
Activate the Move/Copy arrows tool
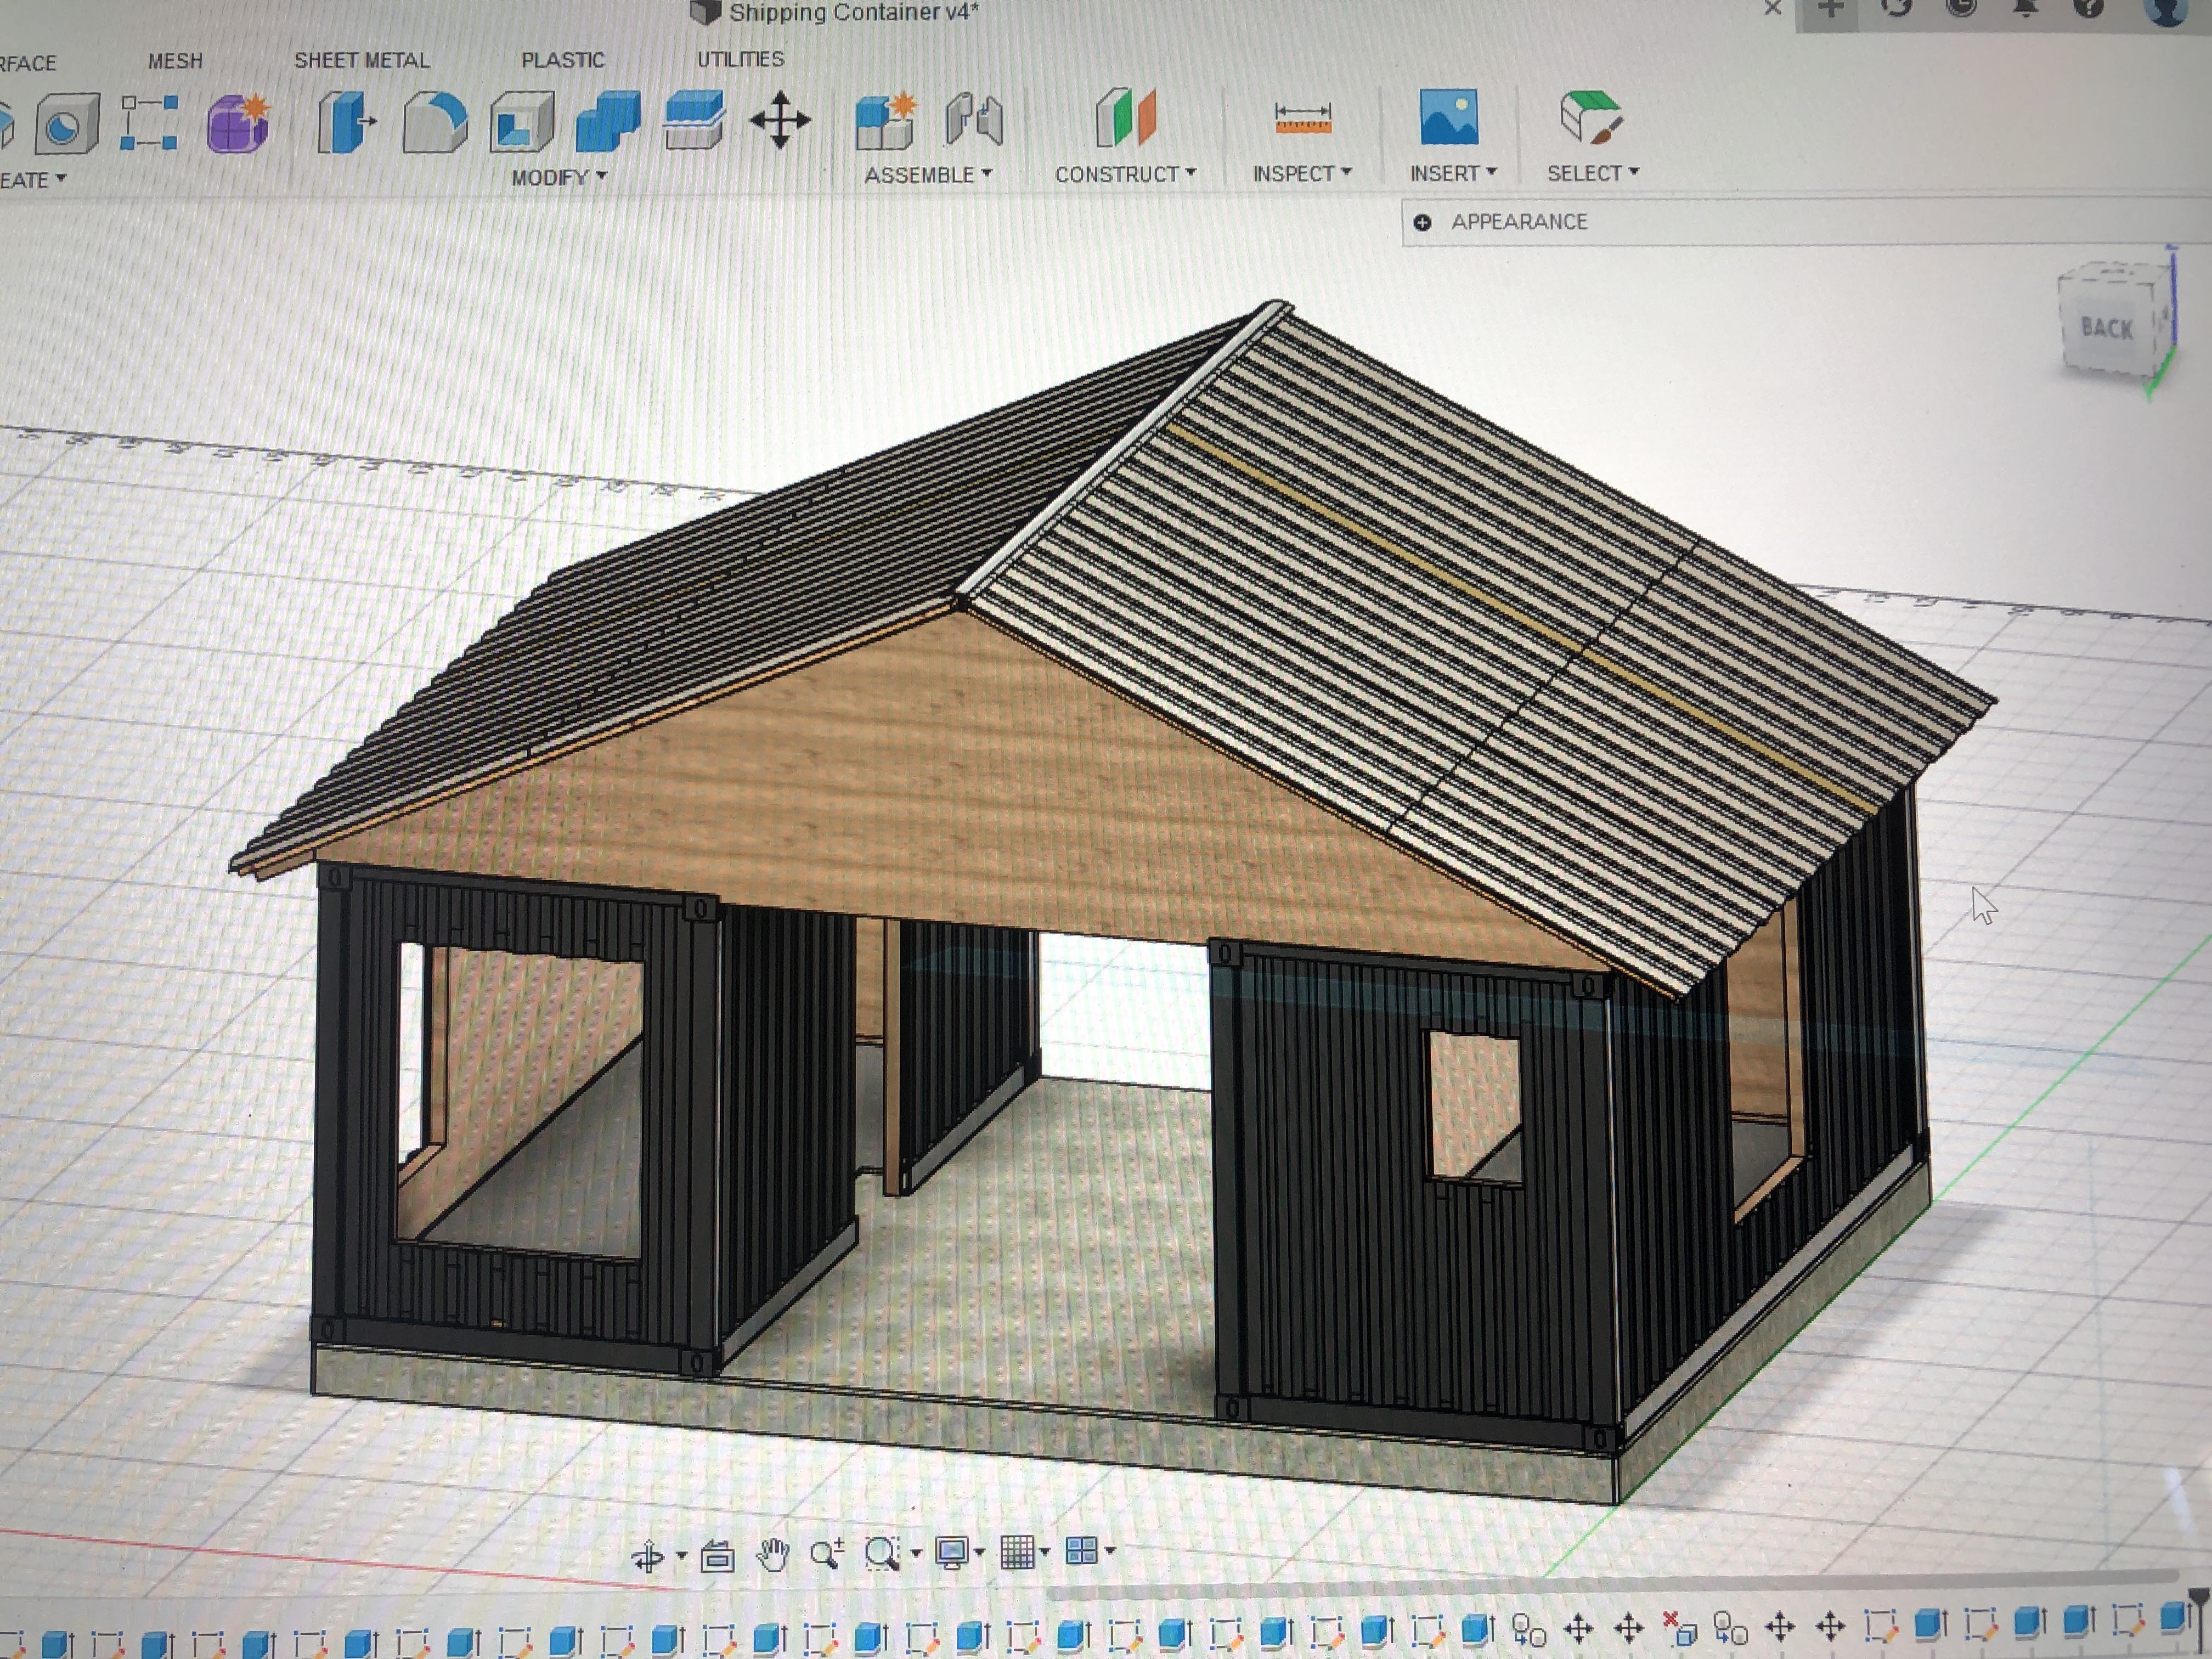pos(780,121)
